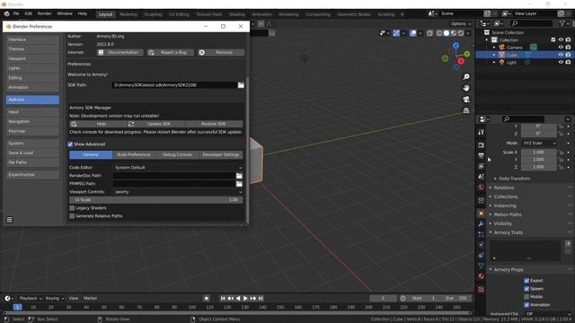Expand the Instancing panel
575x323 pixels.
[x=504, y=205]
